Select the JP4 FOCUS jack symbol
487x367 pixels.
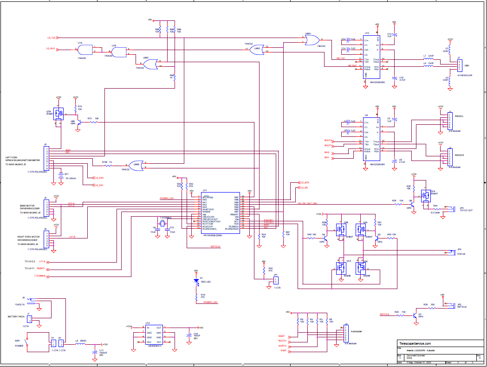(x=453, y=252)
